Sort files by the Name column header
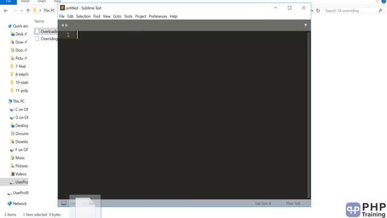The height and width of the screenshot is (218, 387). (x=39, y=21)
